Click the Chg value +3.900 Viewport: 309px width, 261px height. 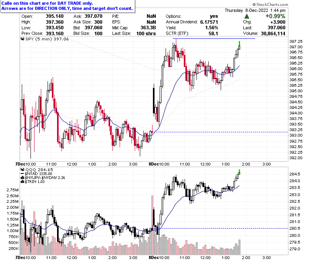[x=278, y=22]
